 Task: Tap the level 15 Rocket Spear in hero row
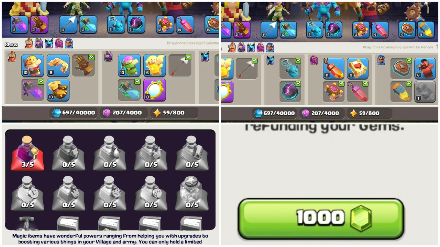(426, 30)
